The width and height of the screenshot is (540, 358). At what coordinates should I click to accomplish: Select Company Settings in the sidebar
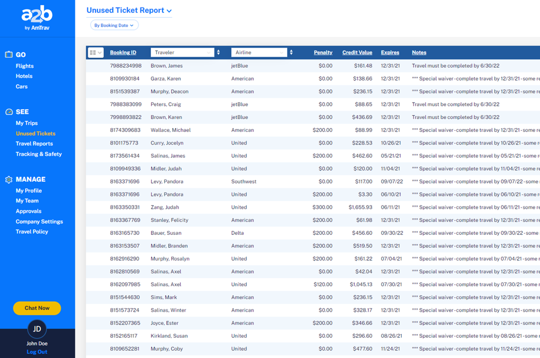(x=39, y=222)
